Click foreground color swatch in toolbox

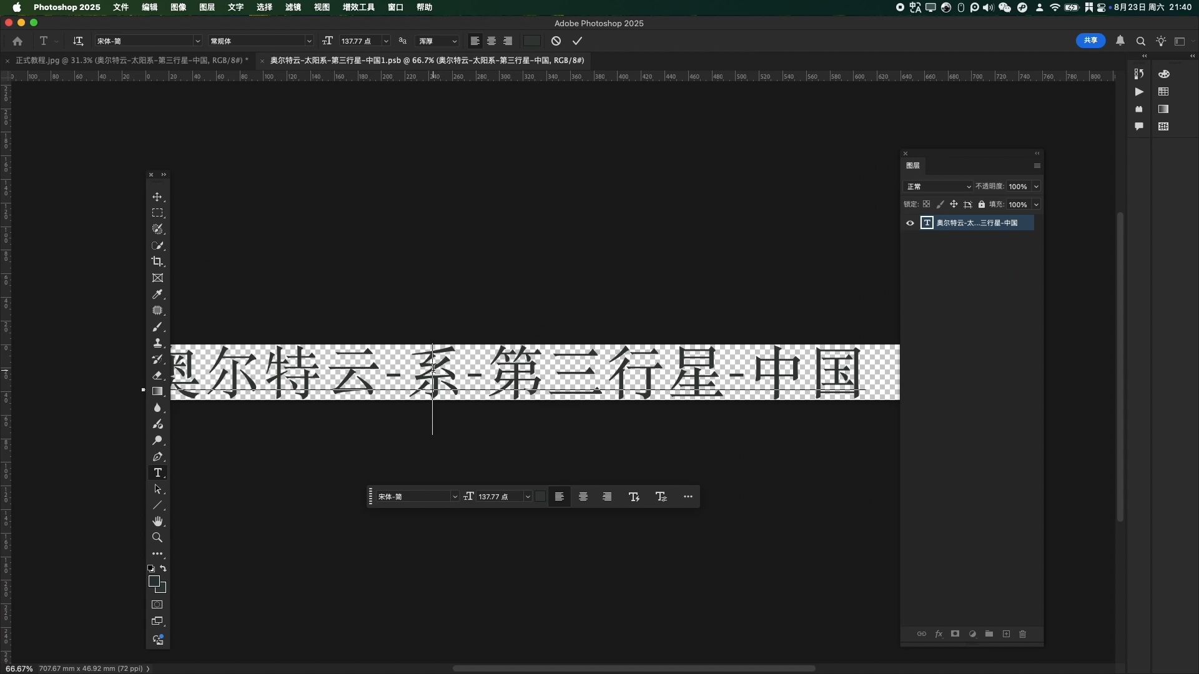[x=154, y=582]
